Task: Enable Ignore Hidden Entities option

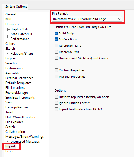Action: click(56, 103)
